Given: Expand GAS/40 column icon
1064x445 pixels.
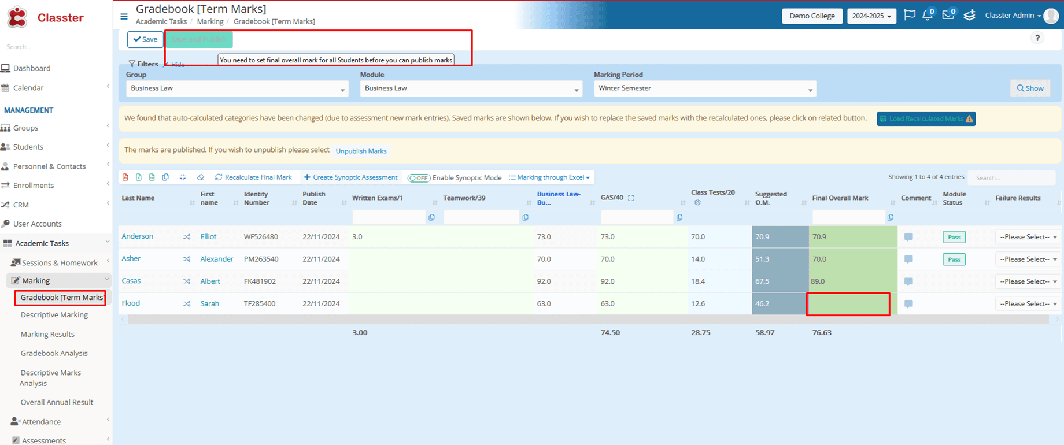Looking at the screenshot, I should 631,198.
